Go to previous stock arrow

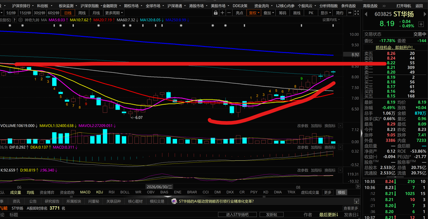click(x=366, y=14)
